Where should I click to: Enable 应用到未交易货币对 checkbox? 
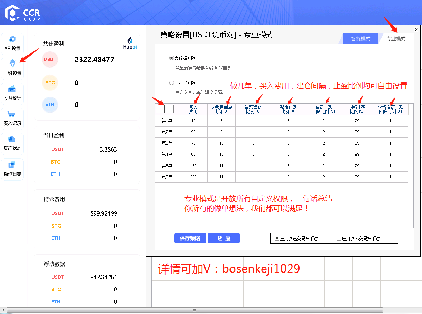(339, 238)
